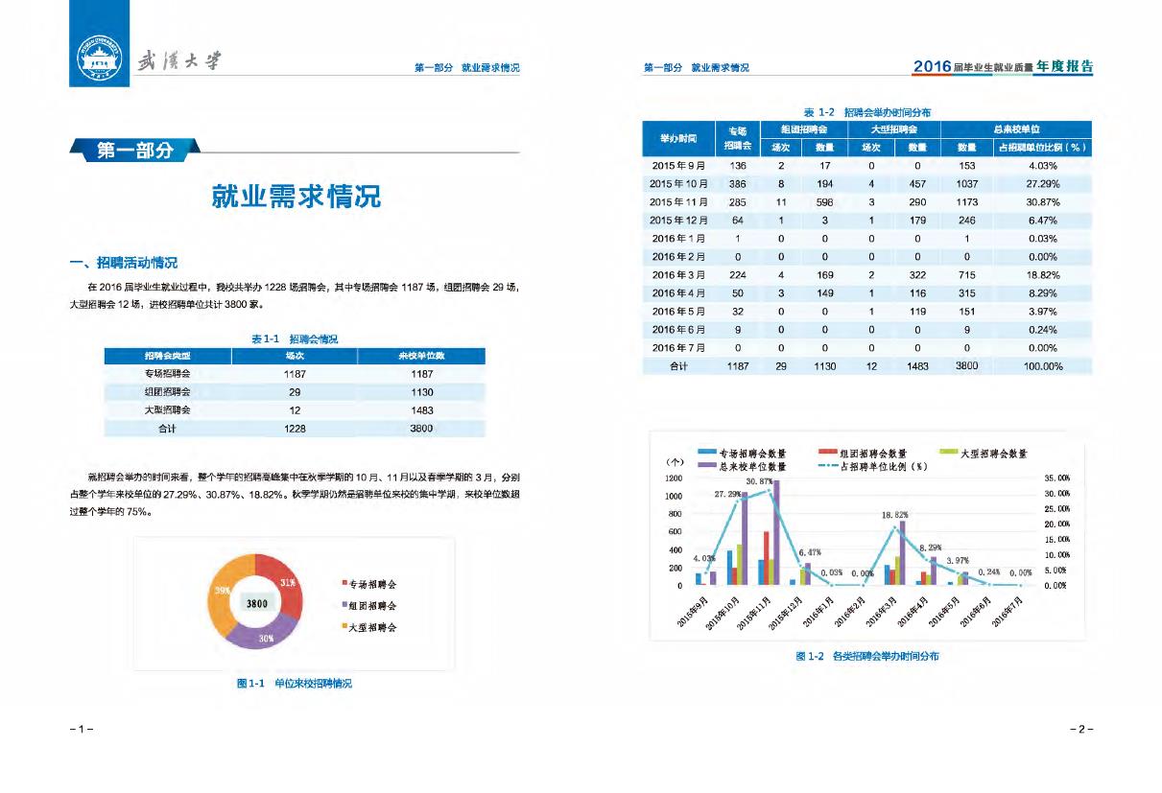Click the 招聘会类型 column header
1162x793 pixels.
[x=167, y=356]
